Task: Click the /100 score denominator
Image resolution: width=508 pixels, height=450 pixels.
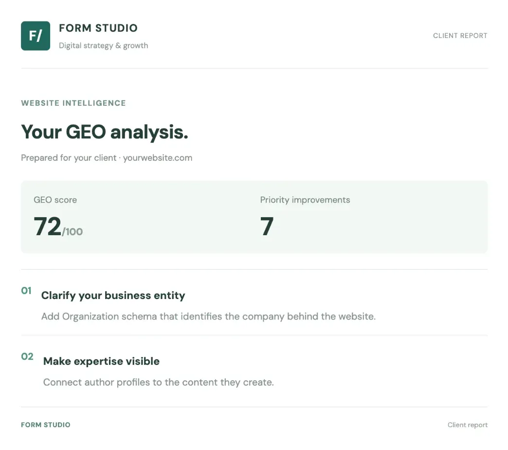Action: tap(72, 231)
